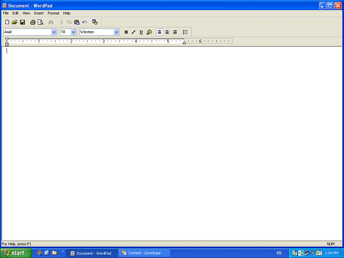
Task: Minimize the WordPad window
Action: pos(322,6)
